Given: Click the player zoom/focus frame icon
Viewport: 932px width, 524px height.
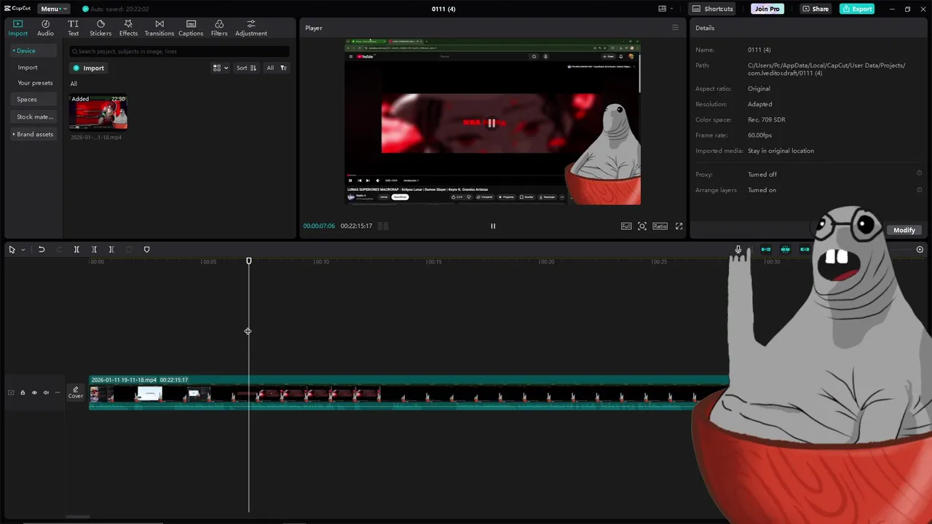Looking at the screenshot, I should 642,226.
